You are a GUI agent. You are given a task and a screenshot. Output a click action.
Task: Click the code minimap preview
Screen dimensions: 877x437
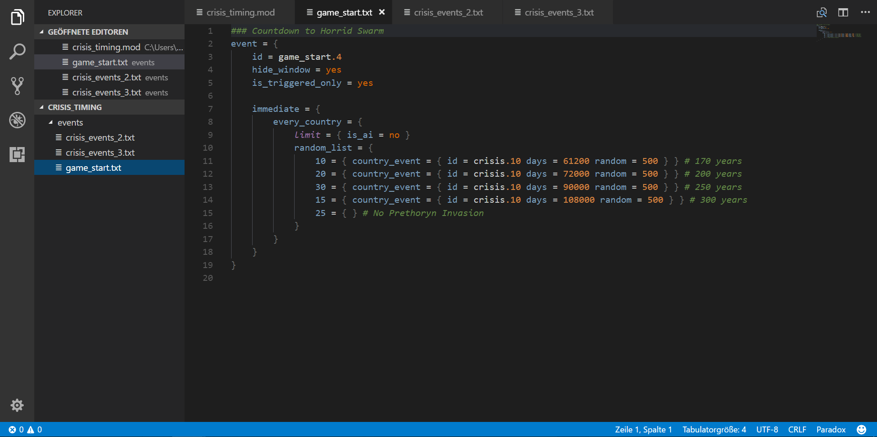pyautogui.click(x=839, y=32)
